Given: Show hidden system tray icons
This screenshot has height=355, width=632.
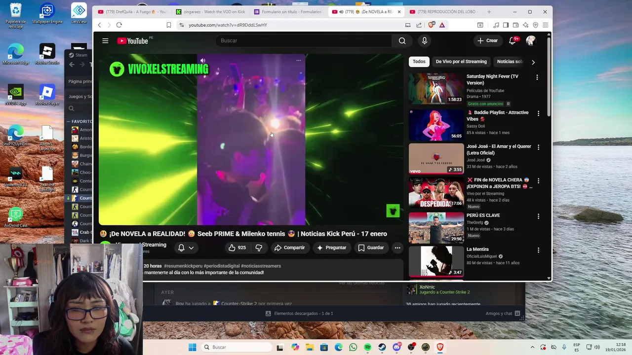Looking at the screenshot, I should click(x=532, y=347).
